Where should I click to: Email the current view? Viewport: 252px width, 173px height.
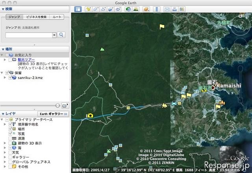[x=167, y=9]
